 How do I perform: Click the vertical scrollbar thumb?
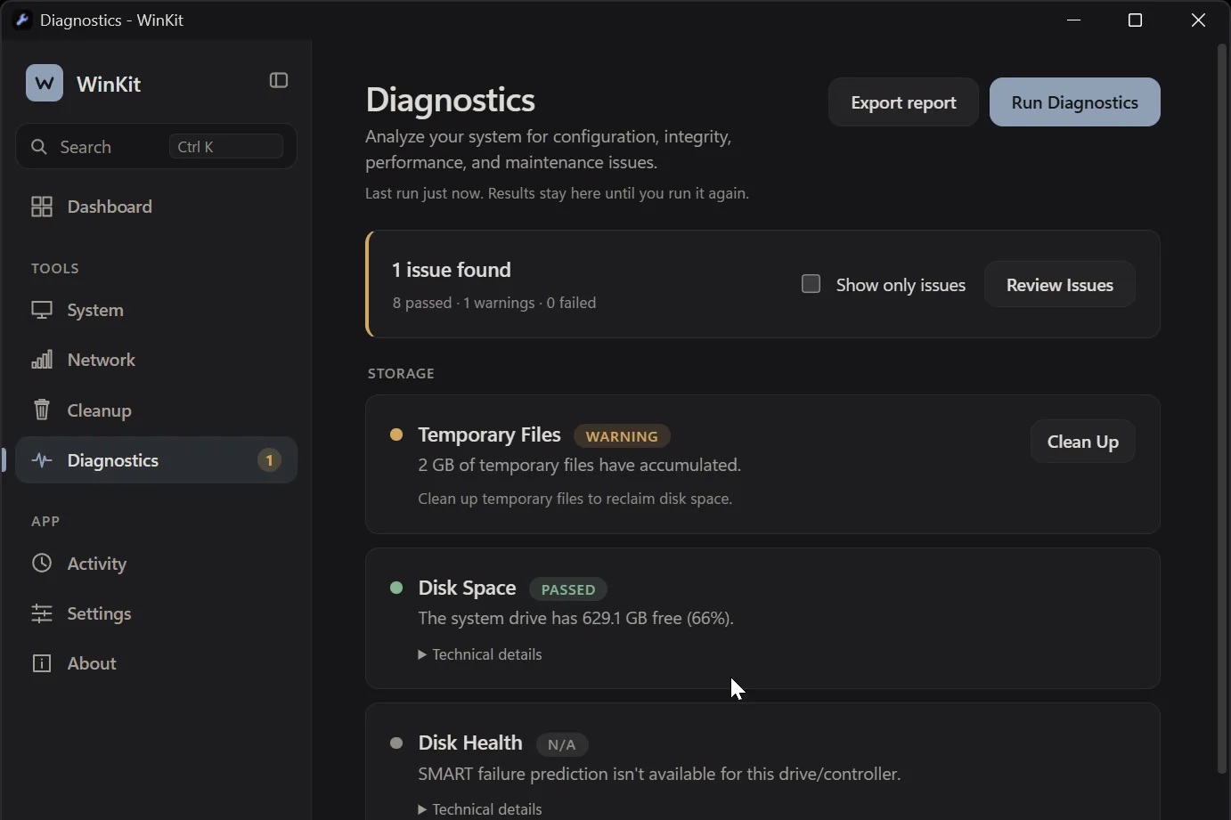click(x=1222, y=410)
